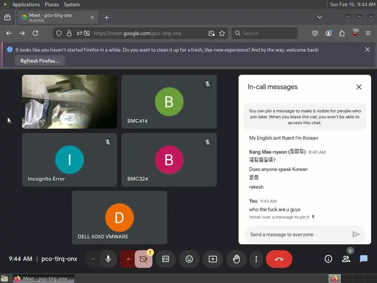Select the Incognito Error participant tile
Screen dimensions: 377x283
click(x=70, y=160)
